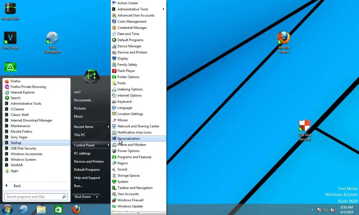Click the Programs and Features icon
This screenshot has height=215, width=359.
pyautogui.click(x=114, y=157)
